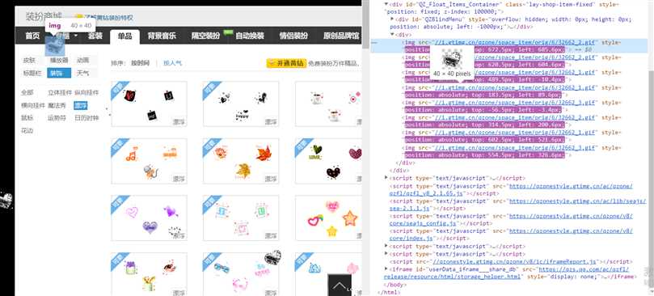Open the 套装 tab
Image resolution: width=654 pixels, height=296 pixels.
point(95,36)
